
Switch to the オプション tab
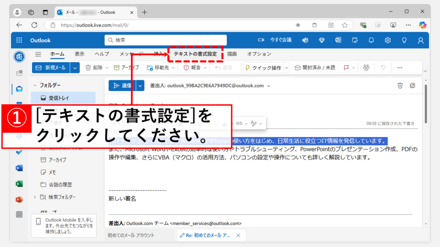[x=259, y=54]
